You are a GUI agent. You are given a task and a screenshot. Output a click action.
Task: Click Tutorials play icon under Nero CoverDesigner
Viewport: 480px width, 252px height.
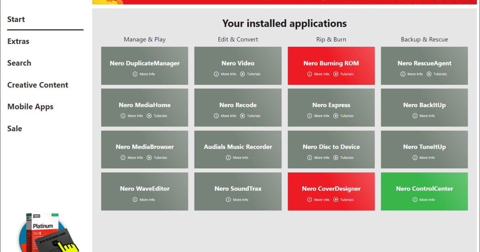tap(336, 200)
